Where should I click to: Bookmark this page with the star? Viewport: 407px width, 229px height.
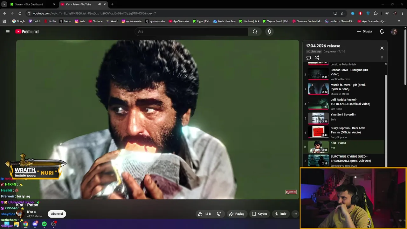tap(342, 13)
